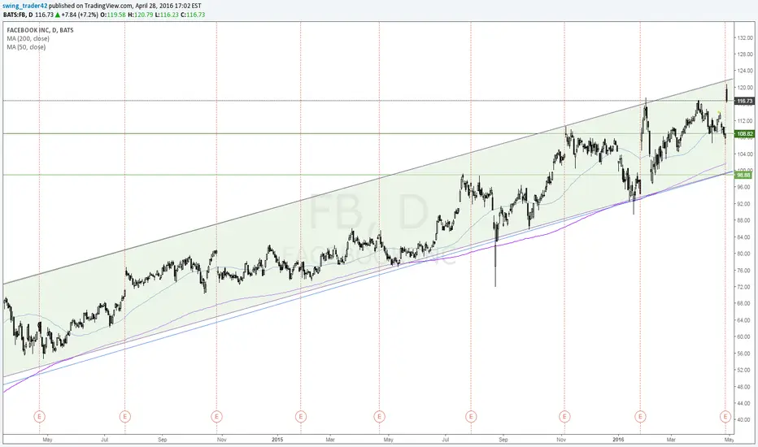
Task: Click the April 2015 earnings E marker
Action: click(x=380, y=416)
